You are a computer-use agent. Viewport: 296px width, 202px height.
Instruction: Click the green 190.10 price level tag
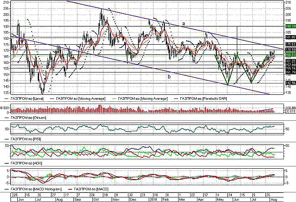tap(291, 26)
